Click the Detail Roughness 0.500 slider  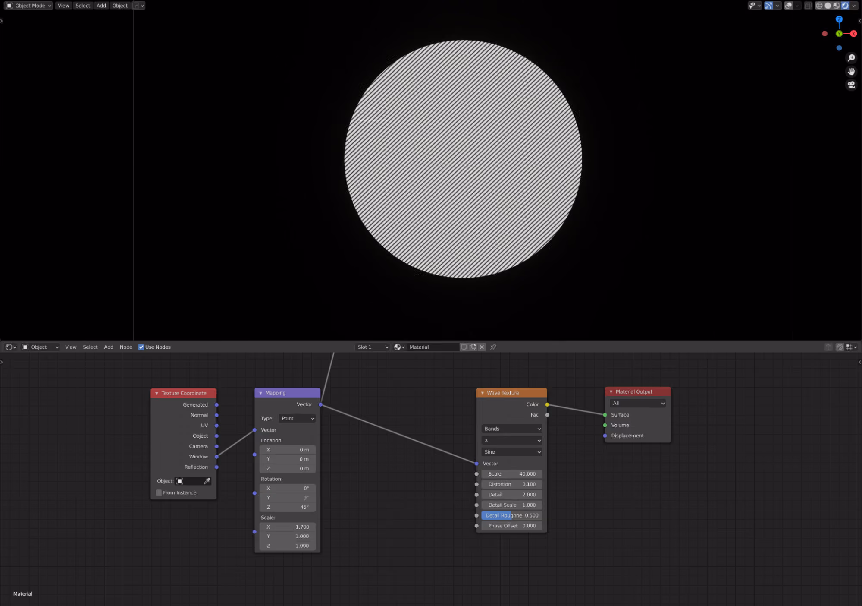point(512,515)
